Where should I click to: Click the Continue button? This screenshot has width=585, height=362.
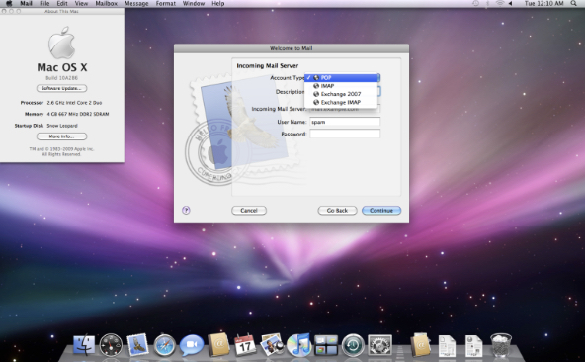click(x=381, y=211)
